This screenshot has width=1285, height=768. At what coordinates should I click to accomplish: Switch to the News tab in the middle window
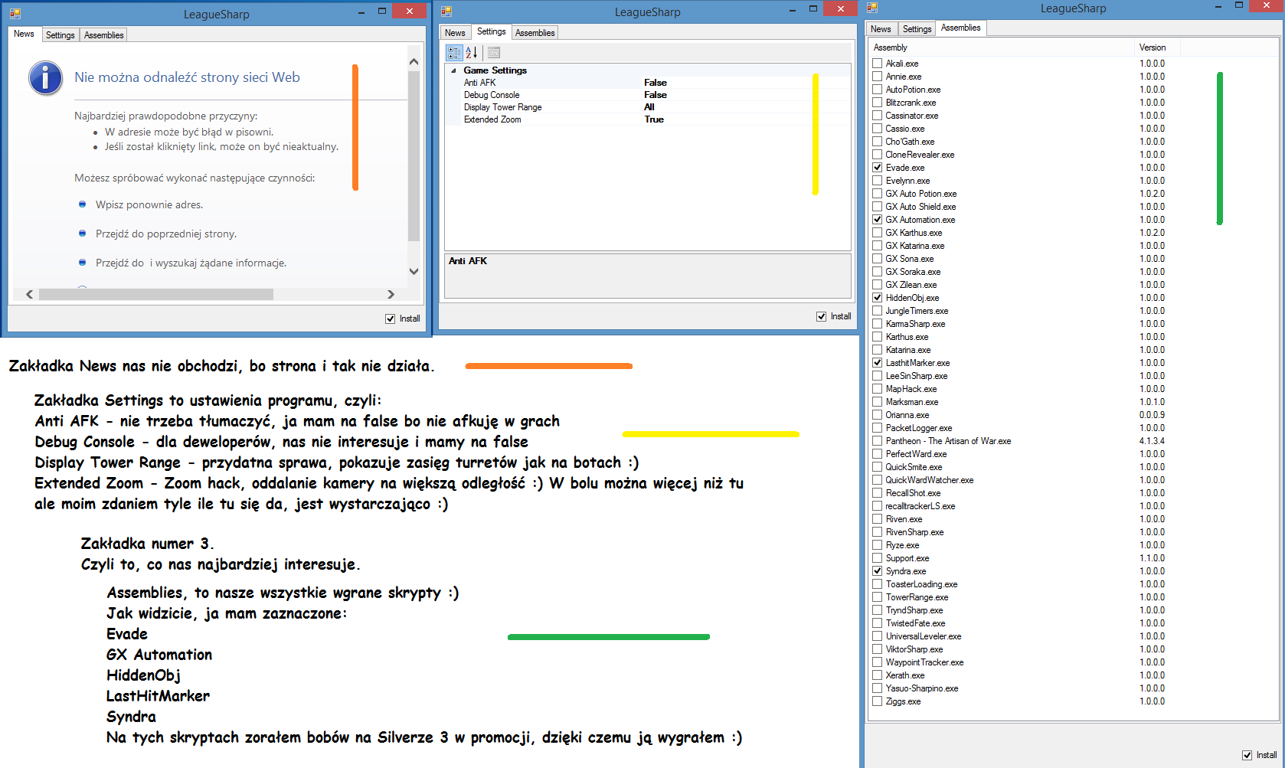(x=455, y=33)
